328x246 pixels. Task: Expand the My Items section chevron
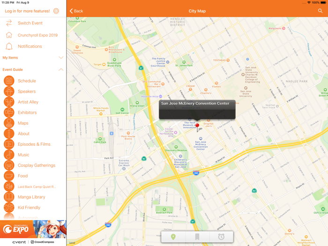click(x=61, y=58)
